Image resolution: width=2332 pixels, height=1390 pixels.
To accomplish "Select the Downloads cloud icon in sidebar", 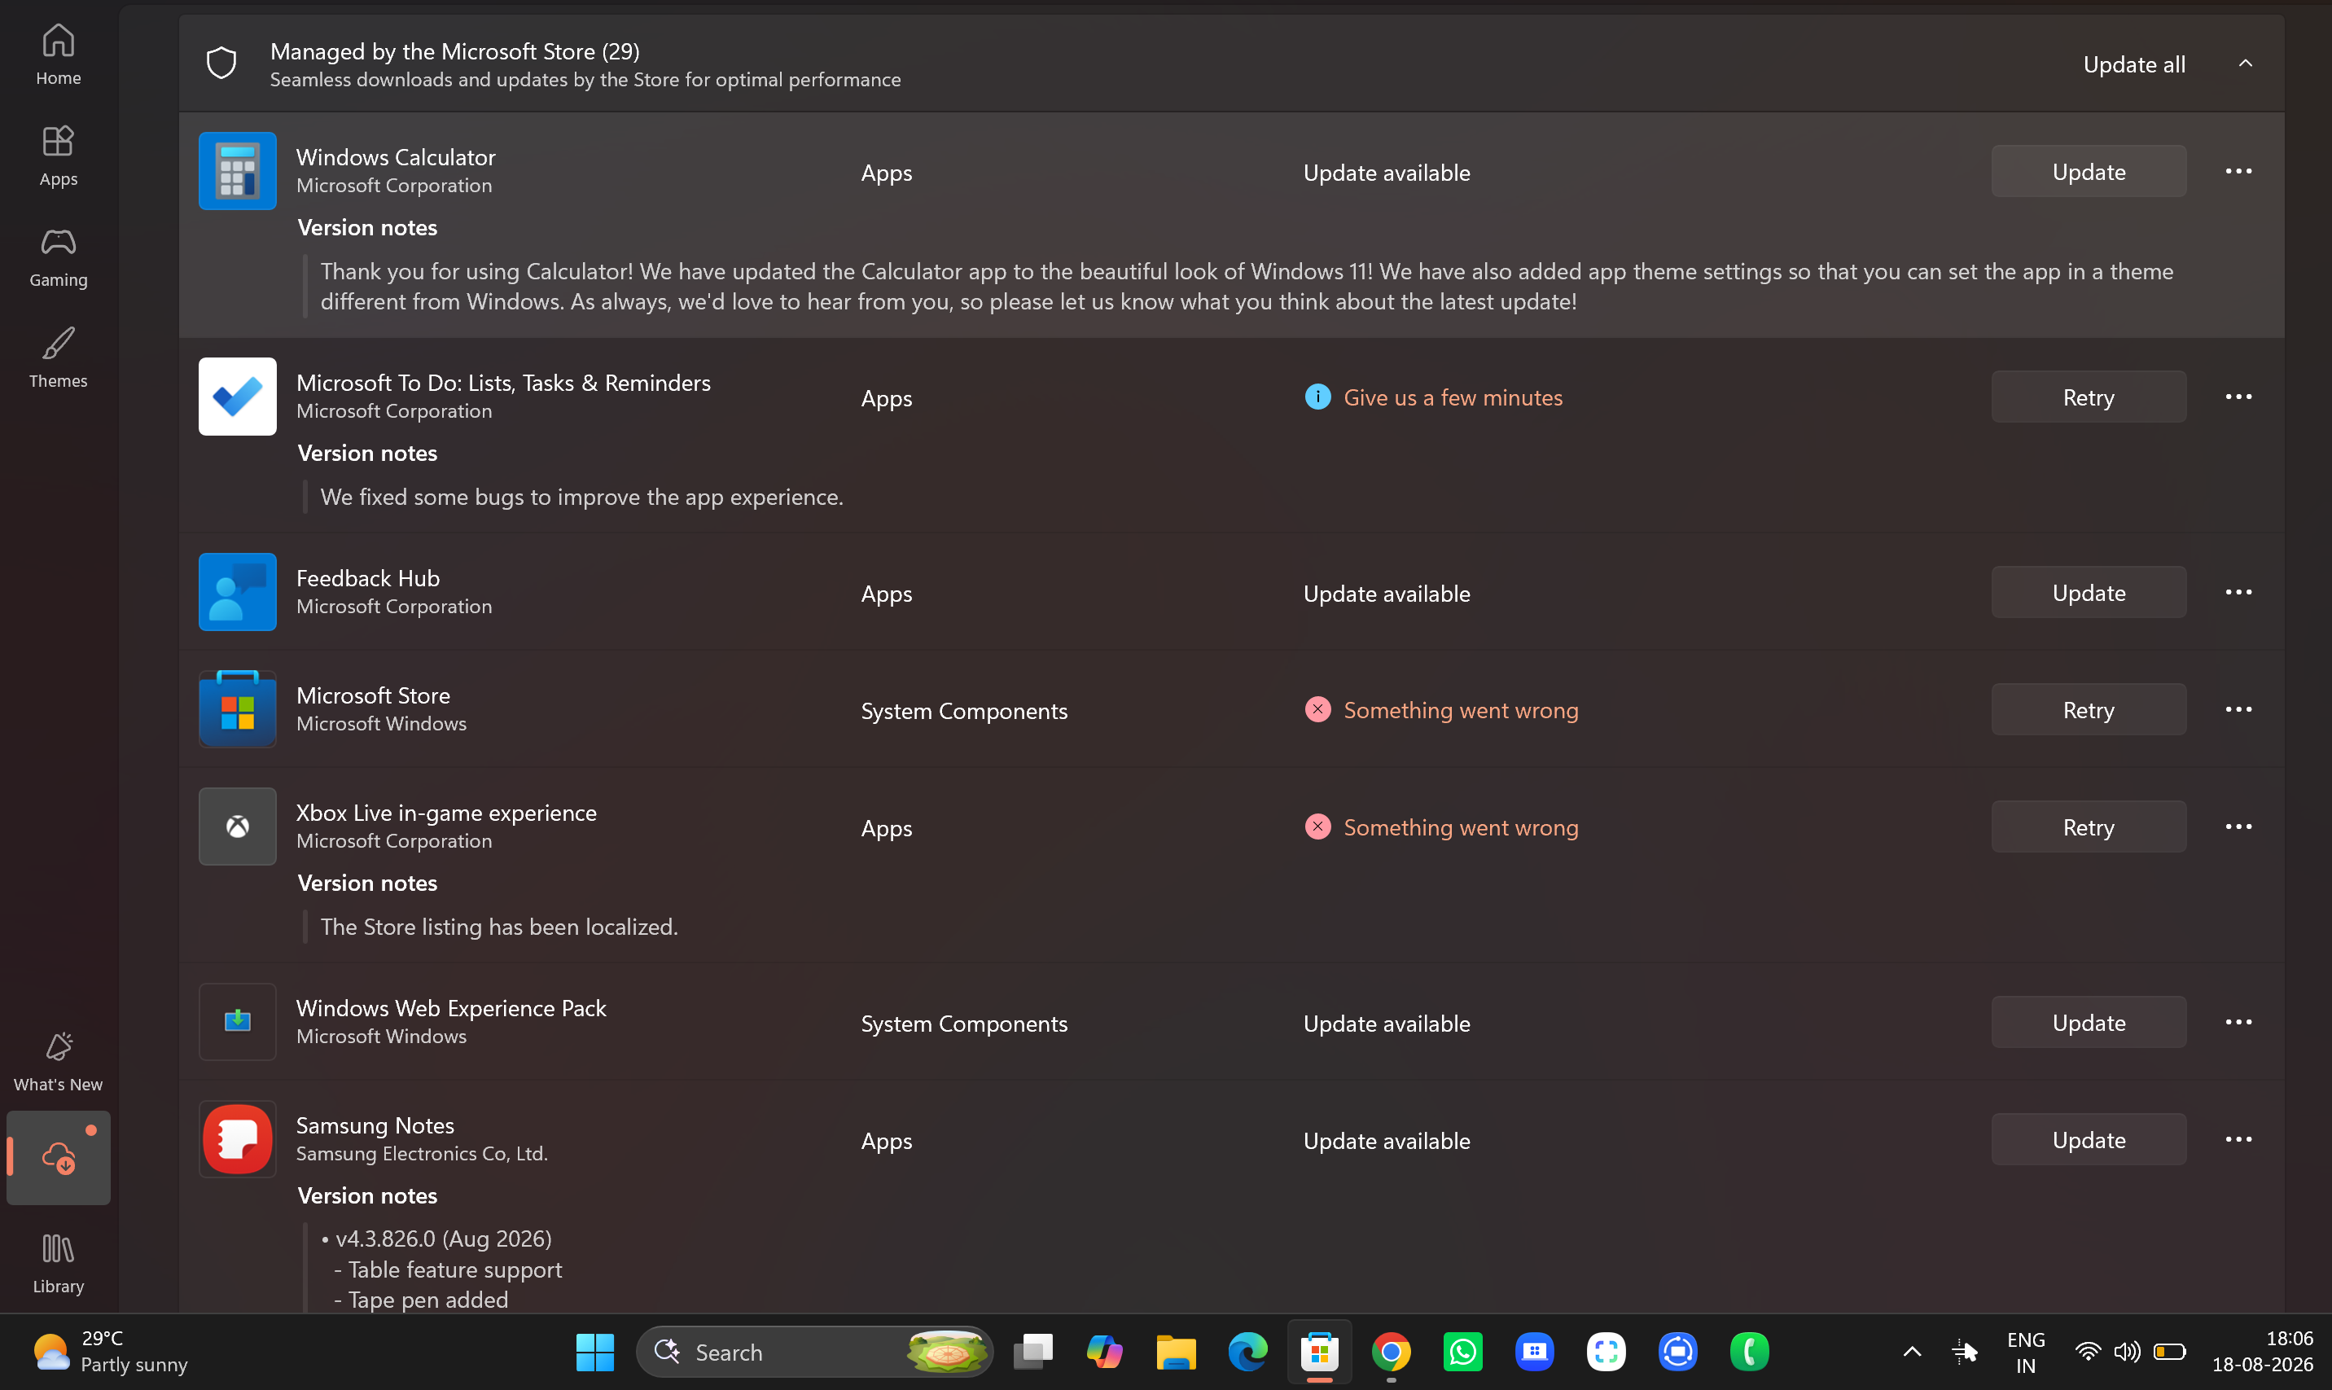I will point(58,1158).
